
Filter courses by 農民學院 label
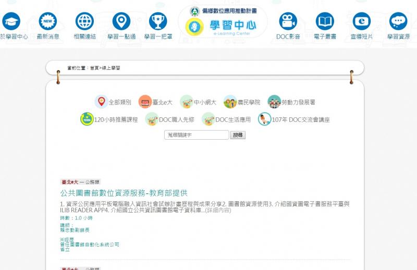pos(249,102)
